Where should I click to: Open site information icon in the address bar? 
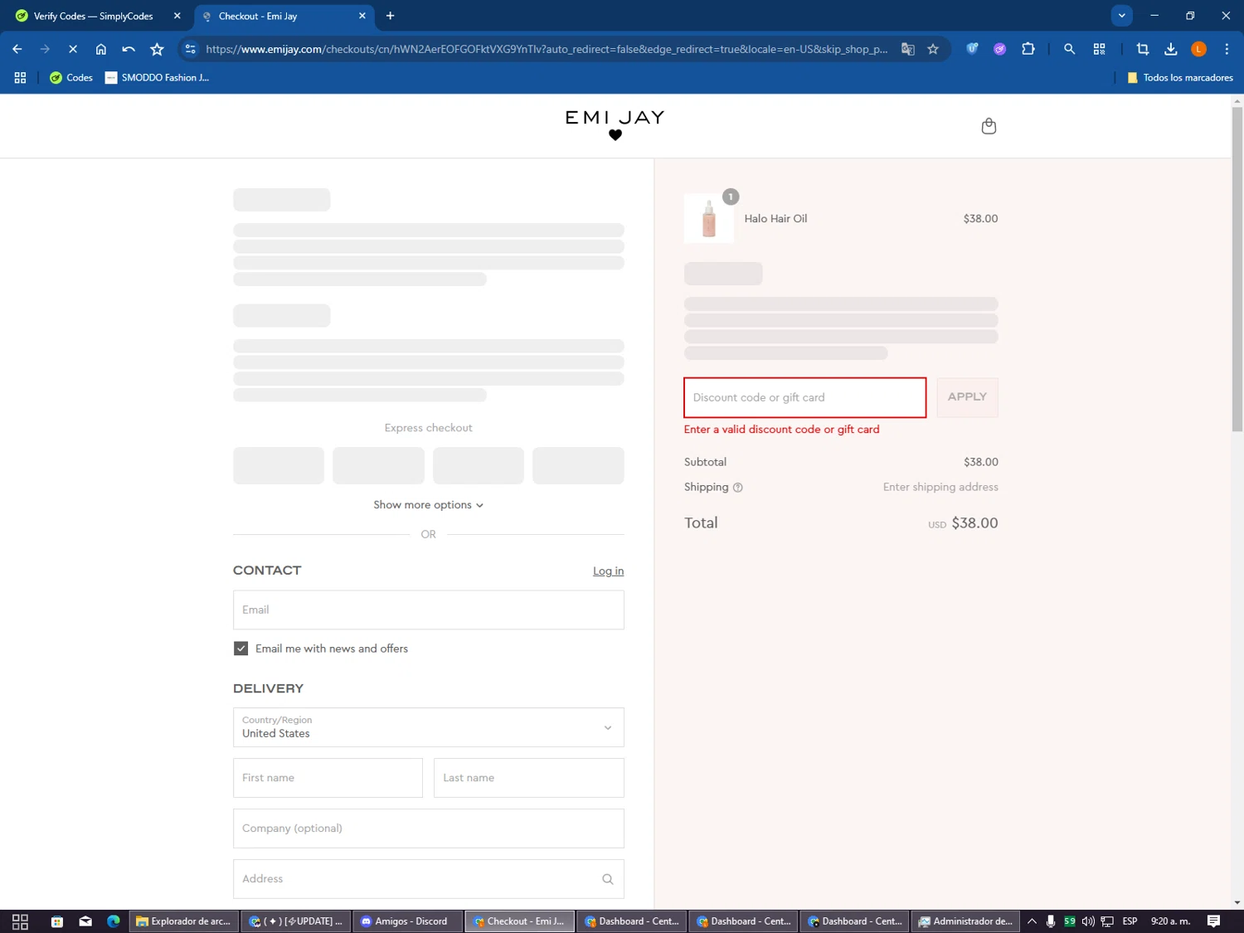pyautogui.click(x=191, y=49)
